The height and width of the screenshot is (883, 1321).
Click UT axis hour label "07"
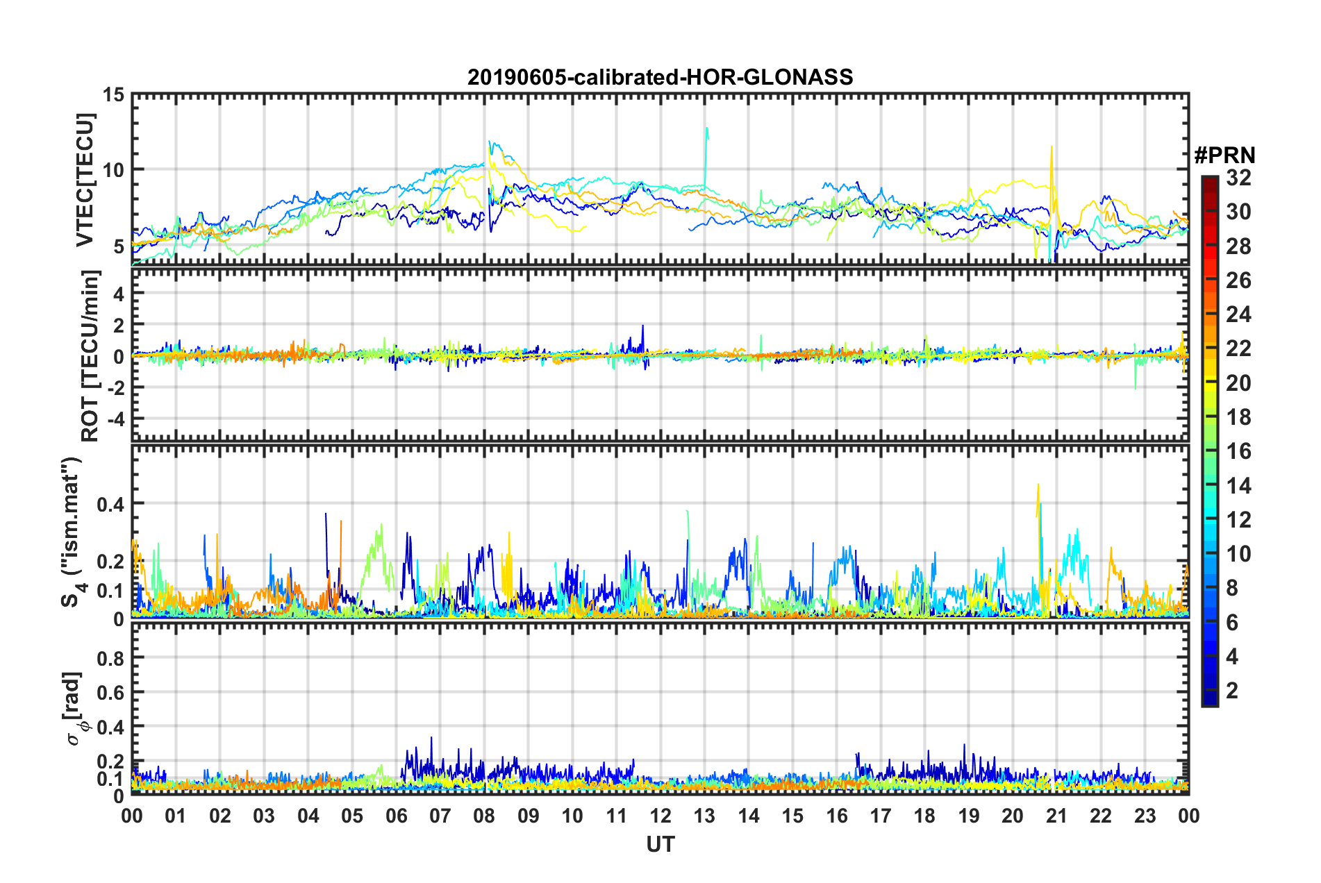point(440,816)
